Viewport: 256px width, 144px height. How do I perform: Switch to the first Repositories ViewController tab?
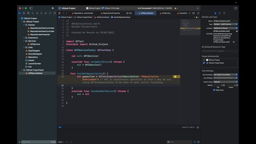(x=82, y=13)
